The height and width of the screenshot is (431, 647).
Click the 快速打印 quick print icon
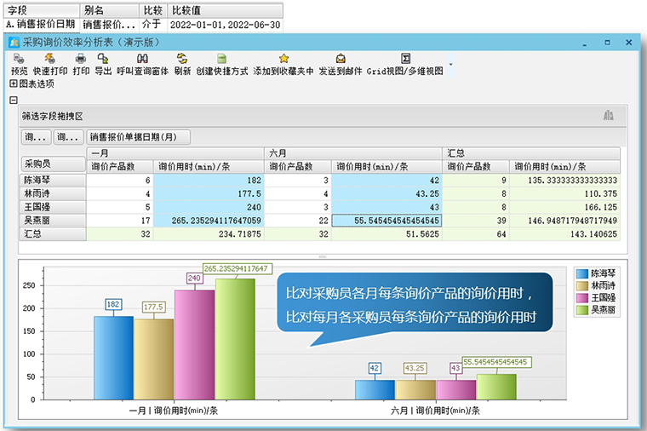coord(50,59)
